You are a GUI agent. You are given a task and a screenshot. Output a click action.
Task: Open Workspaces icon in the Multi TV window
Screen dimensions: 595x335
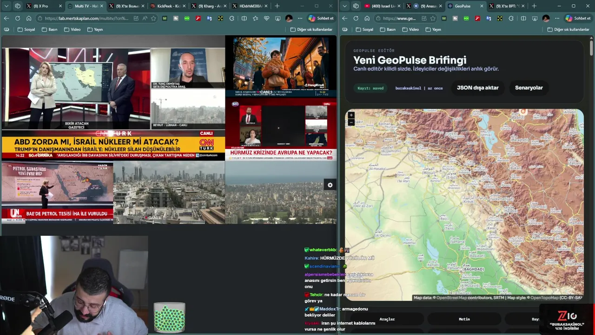pos(18,6)
